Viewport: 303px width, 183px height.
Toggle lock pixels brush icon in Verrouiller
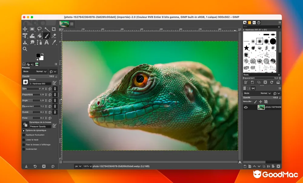pos(255,102)
